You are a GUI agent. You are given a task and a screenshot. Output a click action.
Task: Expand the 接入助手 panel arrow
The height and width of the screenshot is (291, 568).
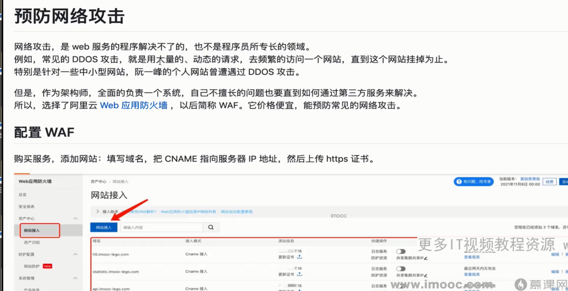(x=97, y=211)
